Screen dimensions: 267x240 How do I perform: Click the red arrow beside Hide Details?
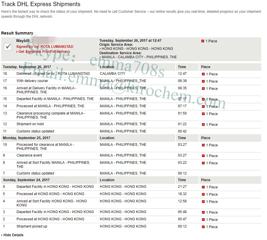pos(2,235)
